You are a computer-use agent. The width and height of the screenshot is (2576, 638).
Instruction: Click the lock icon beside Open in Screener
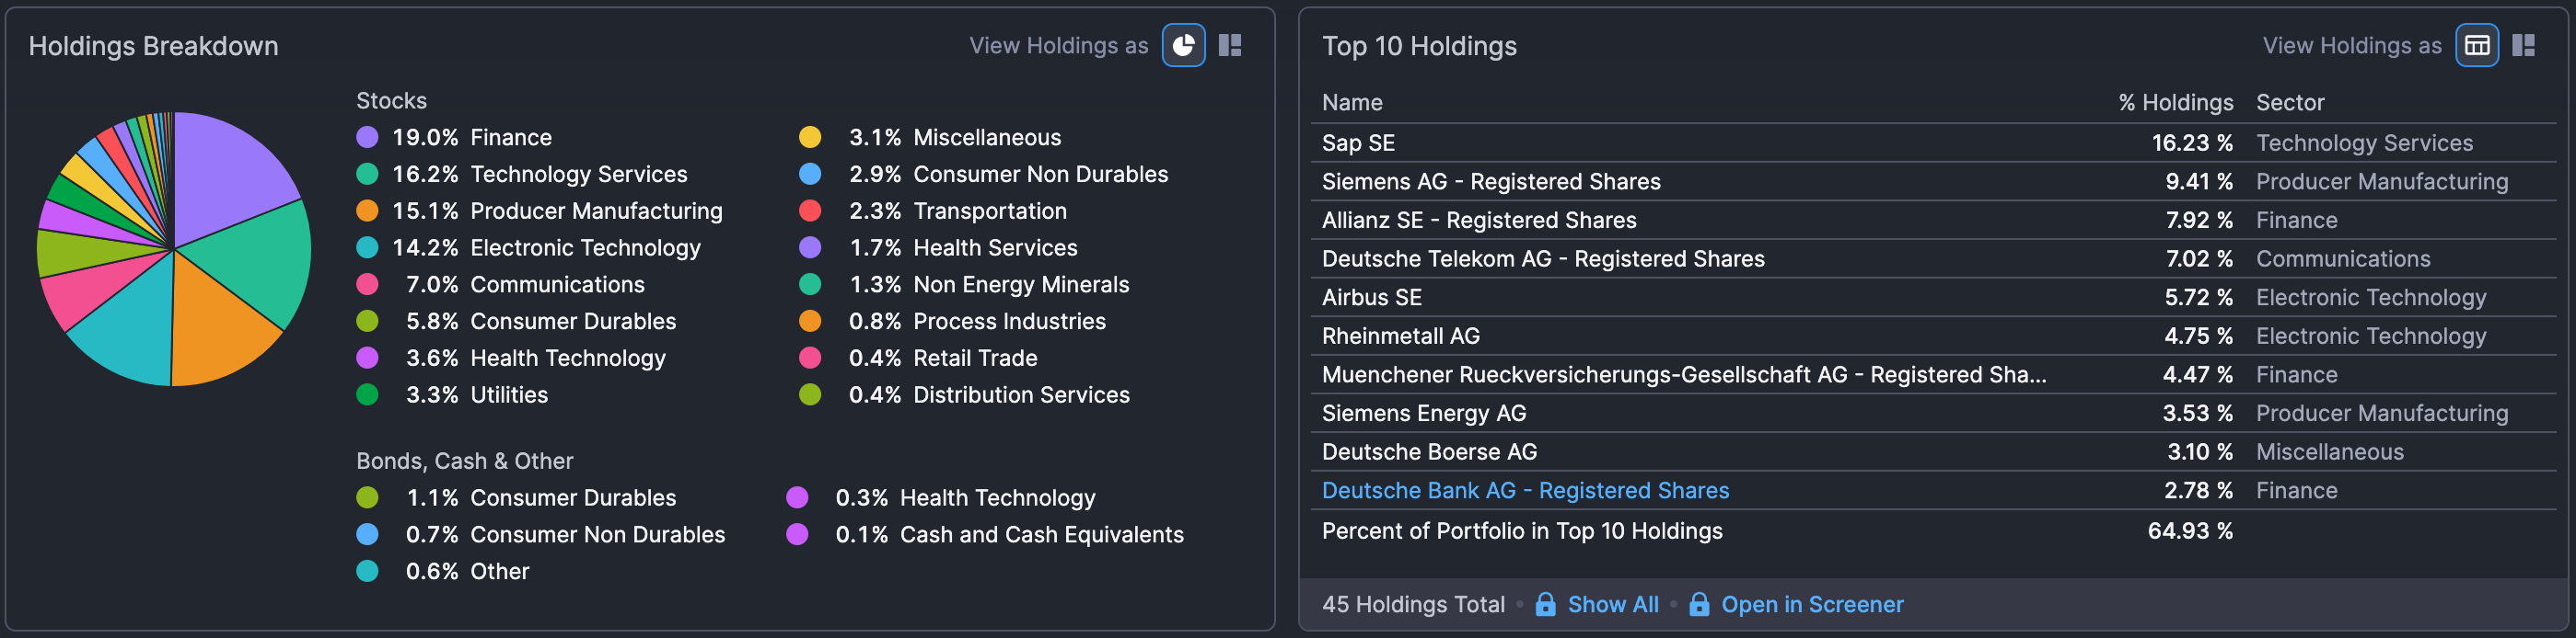click(x=1699, y=604)
